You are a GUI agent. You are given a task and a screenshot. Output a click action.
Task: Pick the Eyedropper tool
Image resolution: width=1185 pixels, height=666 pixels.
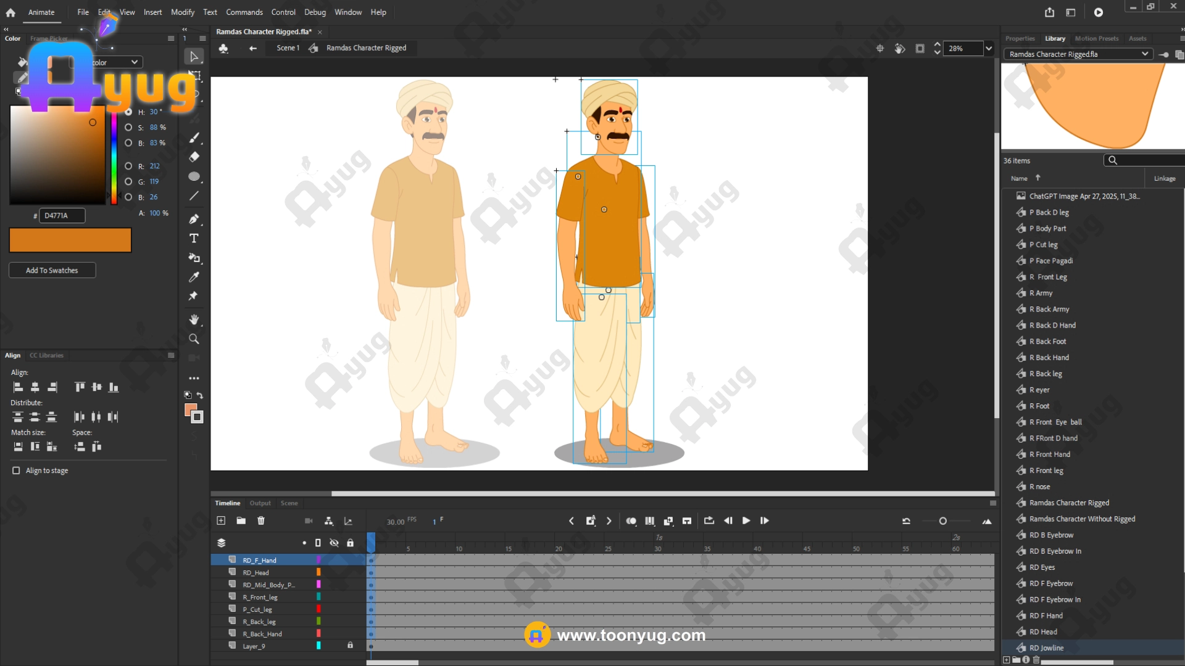coord(194,277)
